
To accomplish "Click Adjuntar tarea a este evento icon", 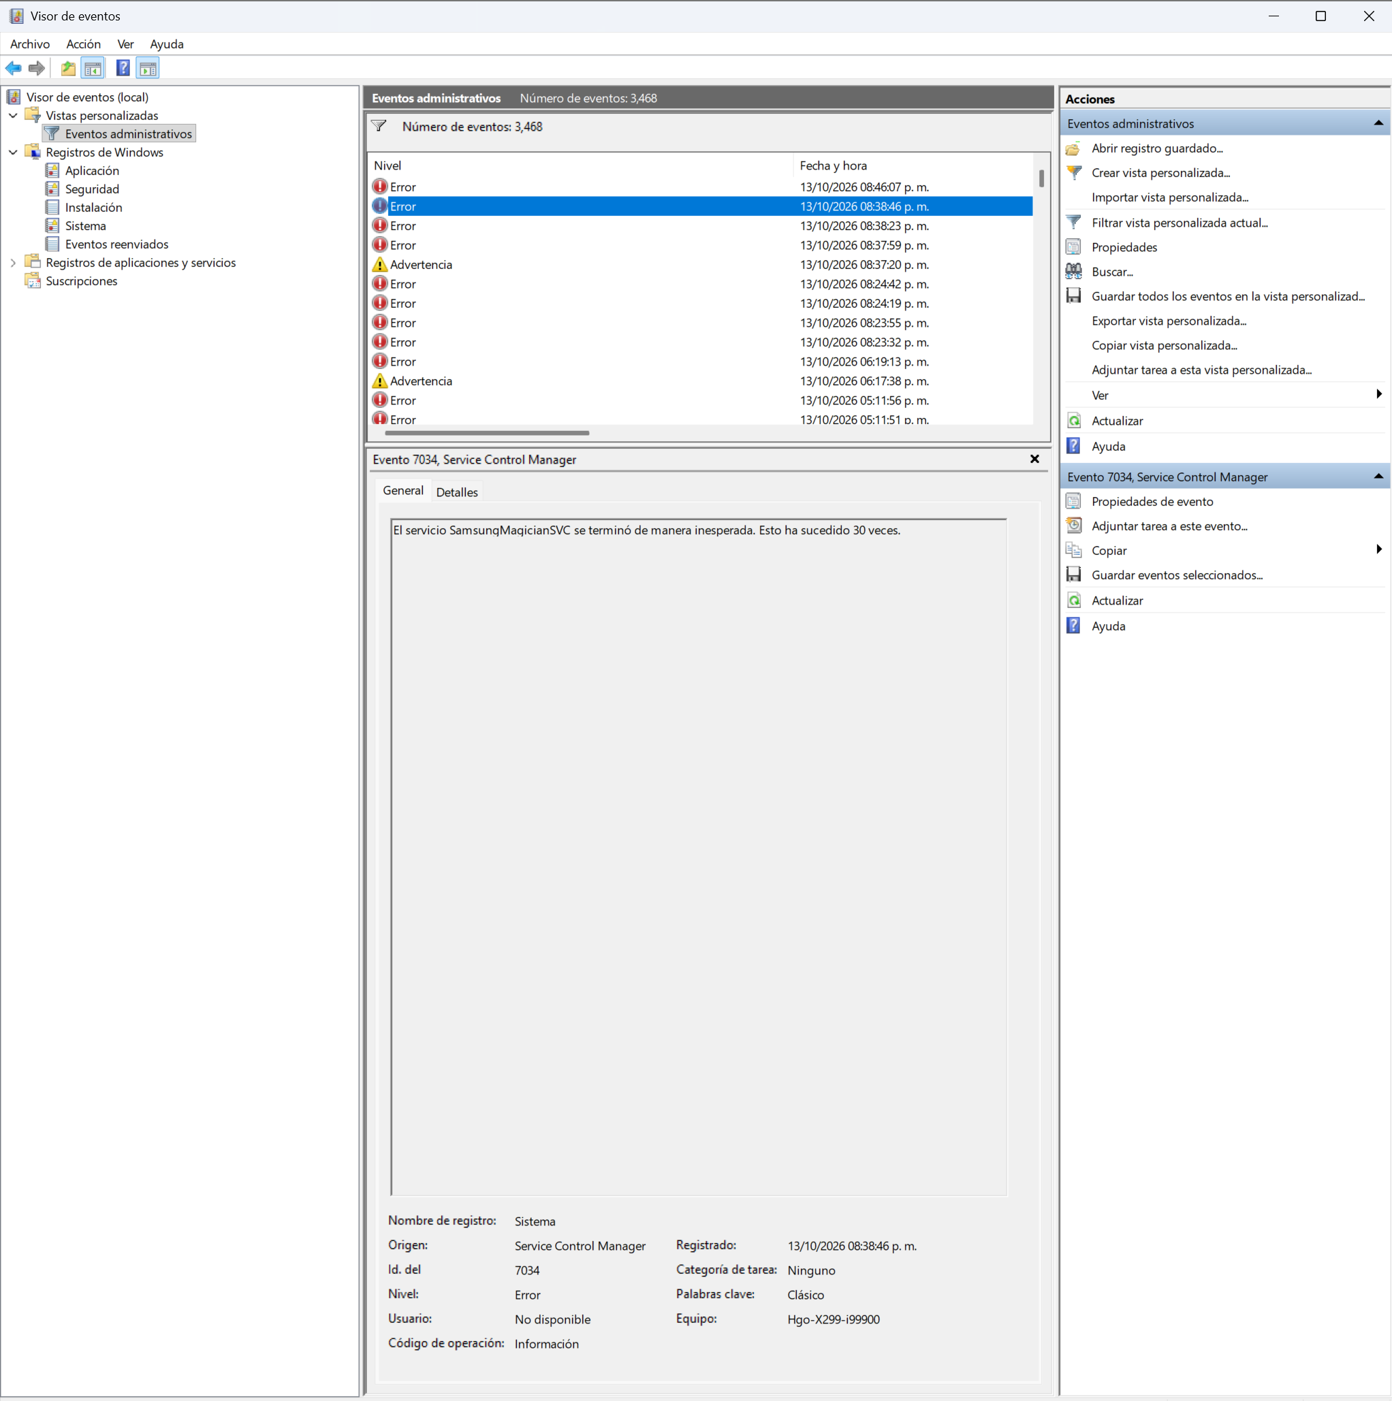I will click(x=1074, y=526).
